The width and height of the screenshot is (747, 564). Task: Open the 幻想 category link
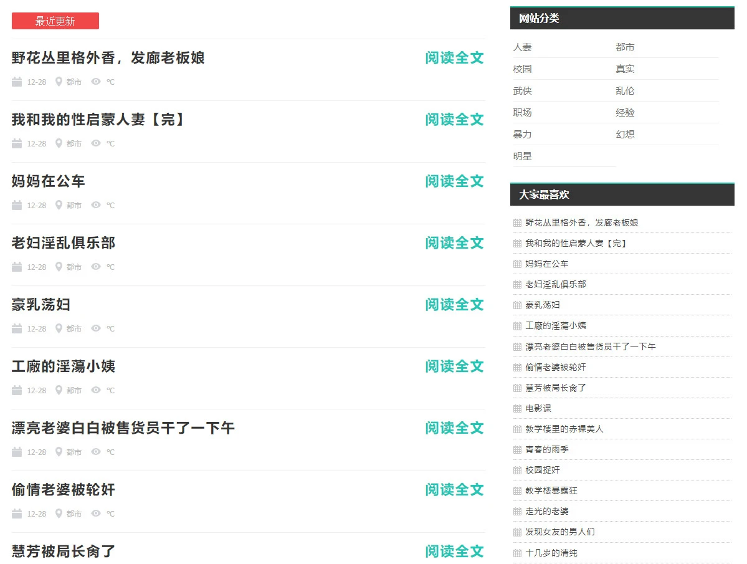point(625,135)
